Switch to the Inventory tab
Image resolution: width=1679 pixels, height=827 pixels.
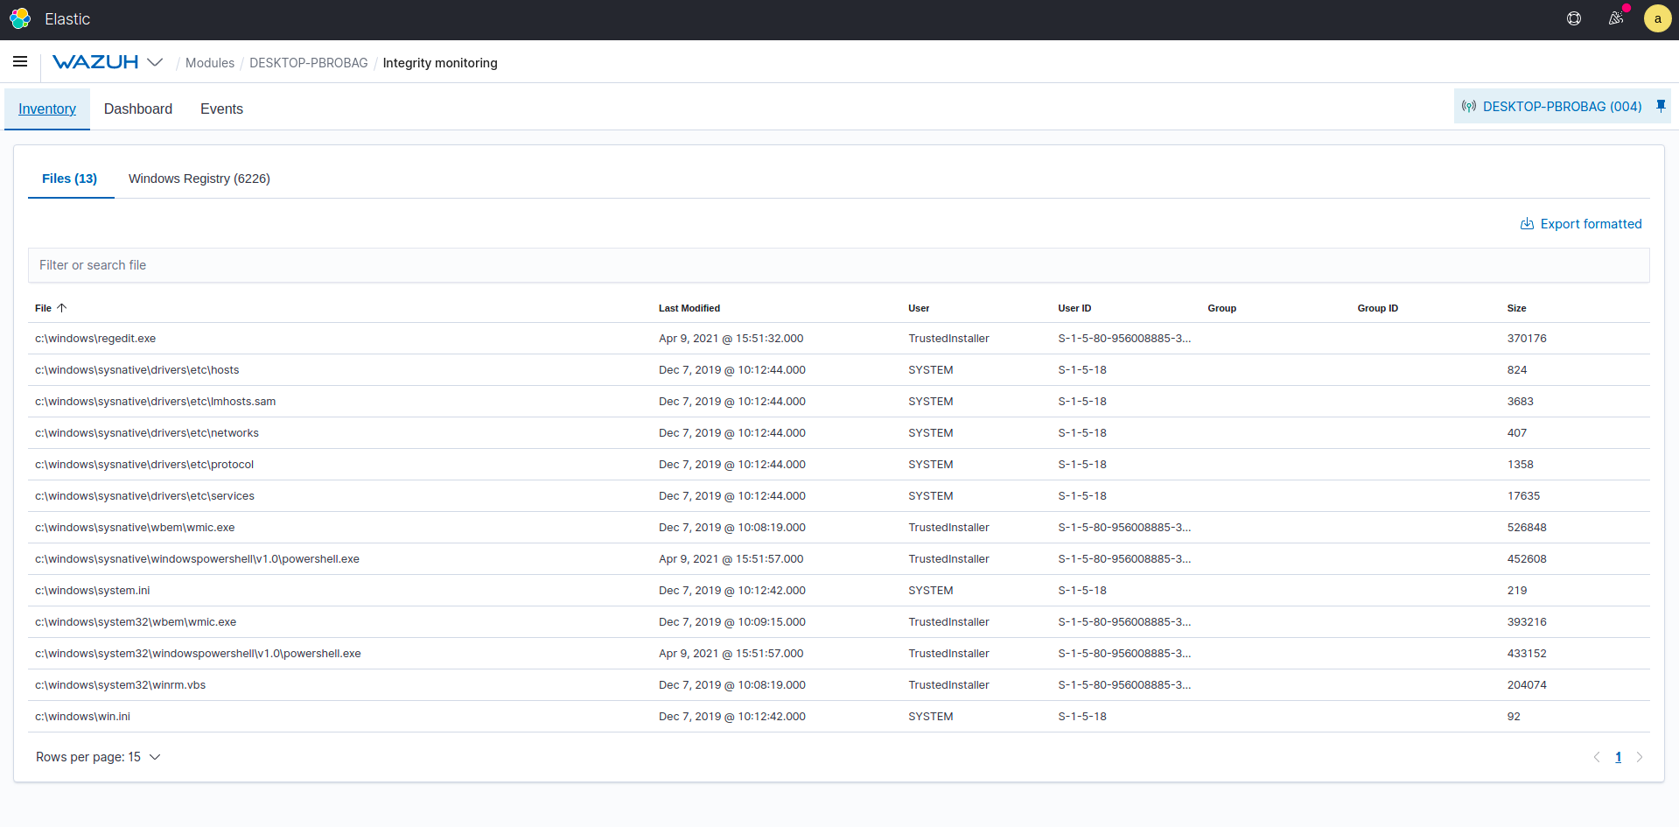click(47, 109)
